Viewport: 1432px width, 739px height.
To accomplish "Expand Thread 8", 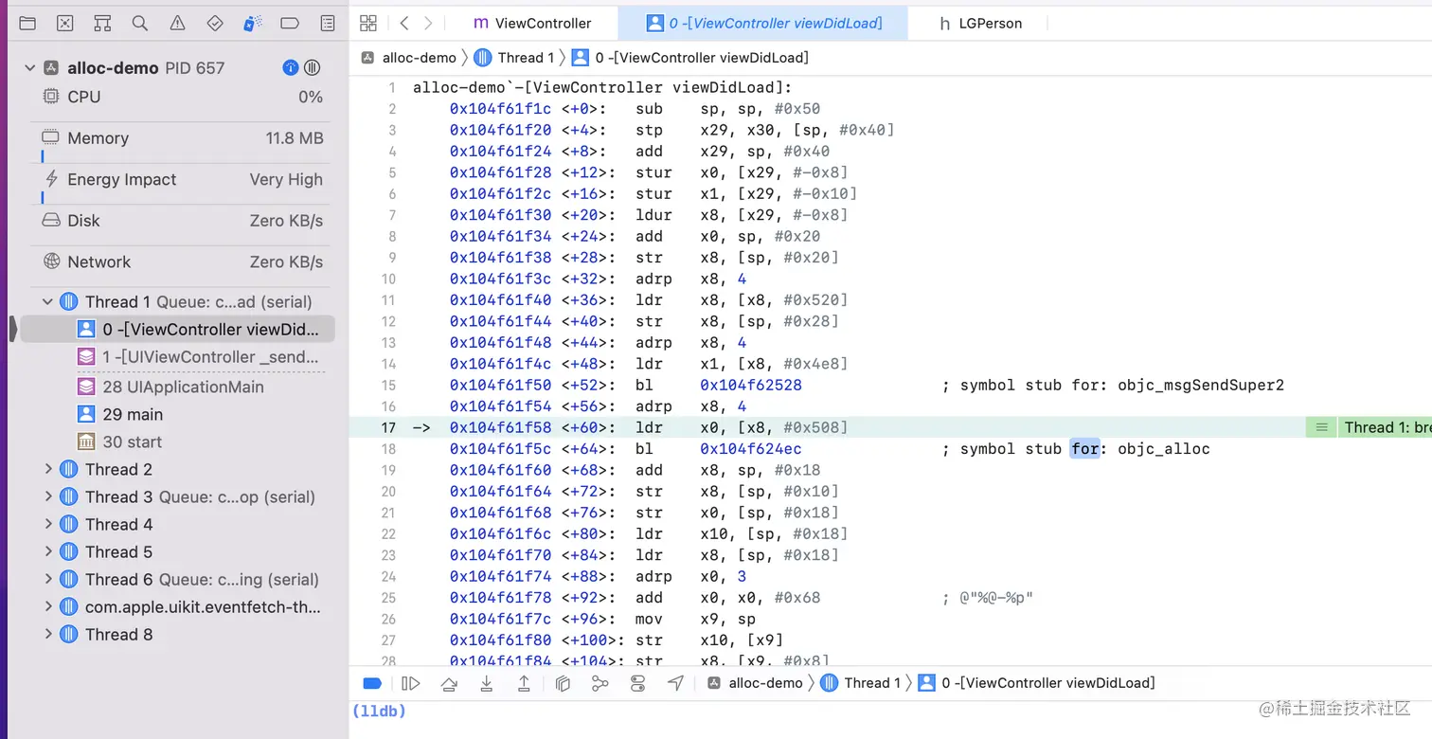I will (48, 634).
